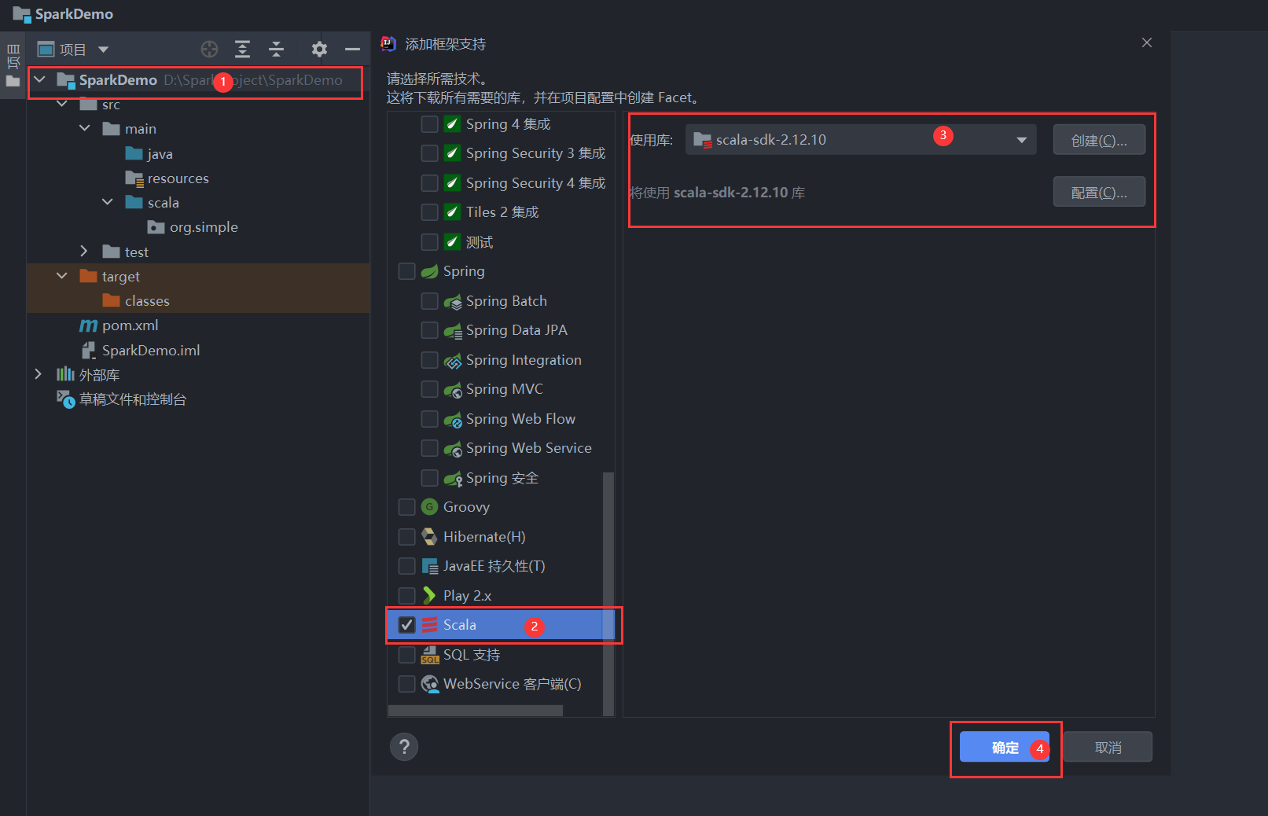
Task: Tick the SQL 支持 checkbox
Action: [406, 654]
